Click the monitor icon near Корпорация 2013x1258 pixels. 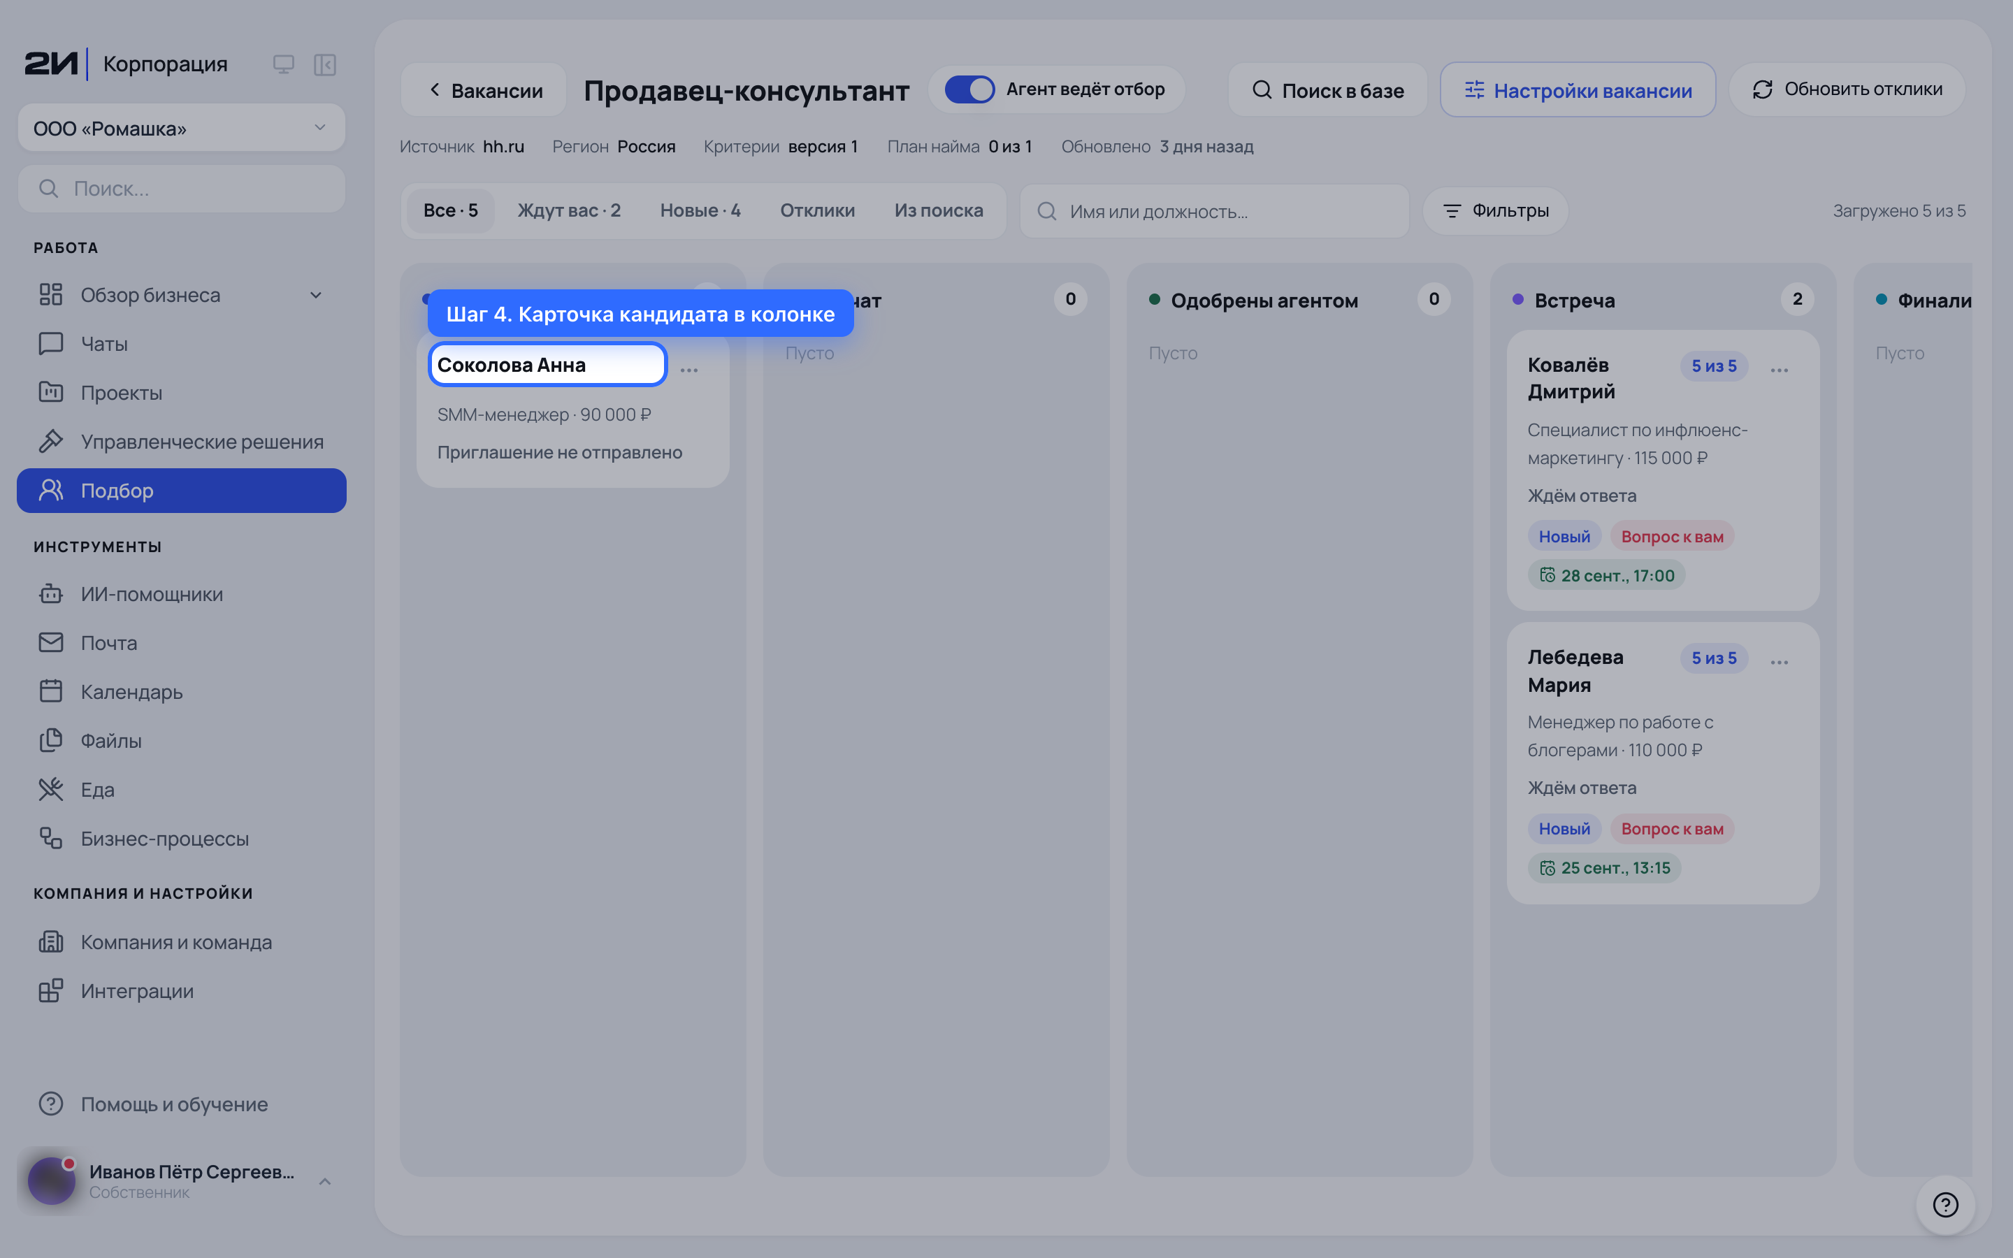(284, 64)
